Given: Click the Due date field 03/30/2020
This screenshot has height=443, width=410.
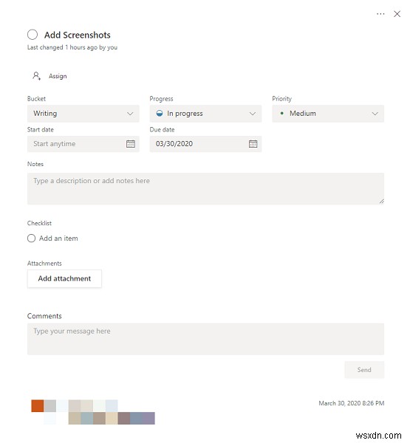Looking at the screenshot, I should point(205,144).
